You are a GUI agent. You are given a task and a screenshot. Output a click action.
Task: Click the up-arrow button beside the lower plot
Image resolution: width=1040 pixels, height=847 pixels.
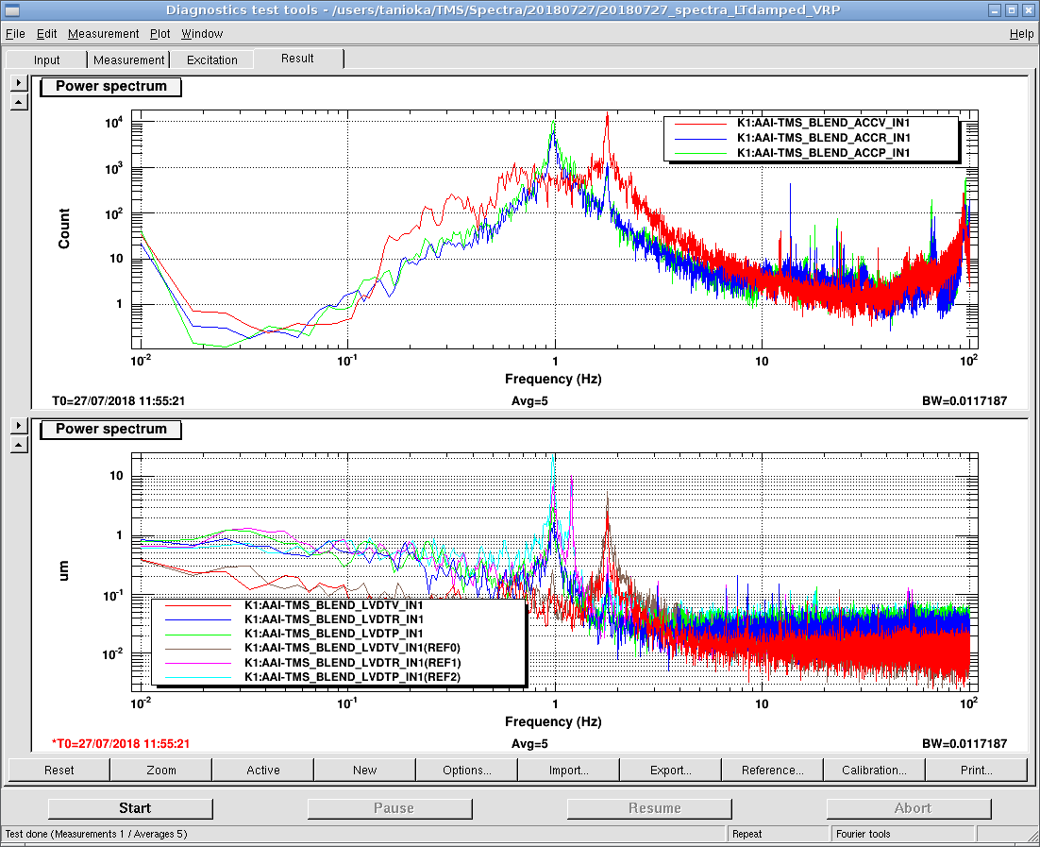(x=18, y=444)
